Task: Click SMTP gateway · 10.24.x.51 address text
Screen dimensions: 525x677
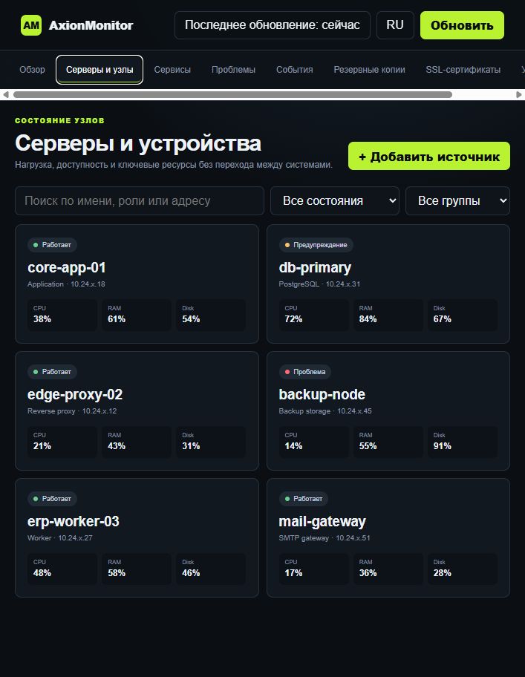Action: click(325, 538)
